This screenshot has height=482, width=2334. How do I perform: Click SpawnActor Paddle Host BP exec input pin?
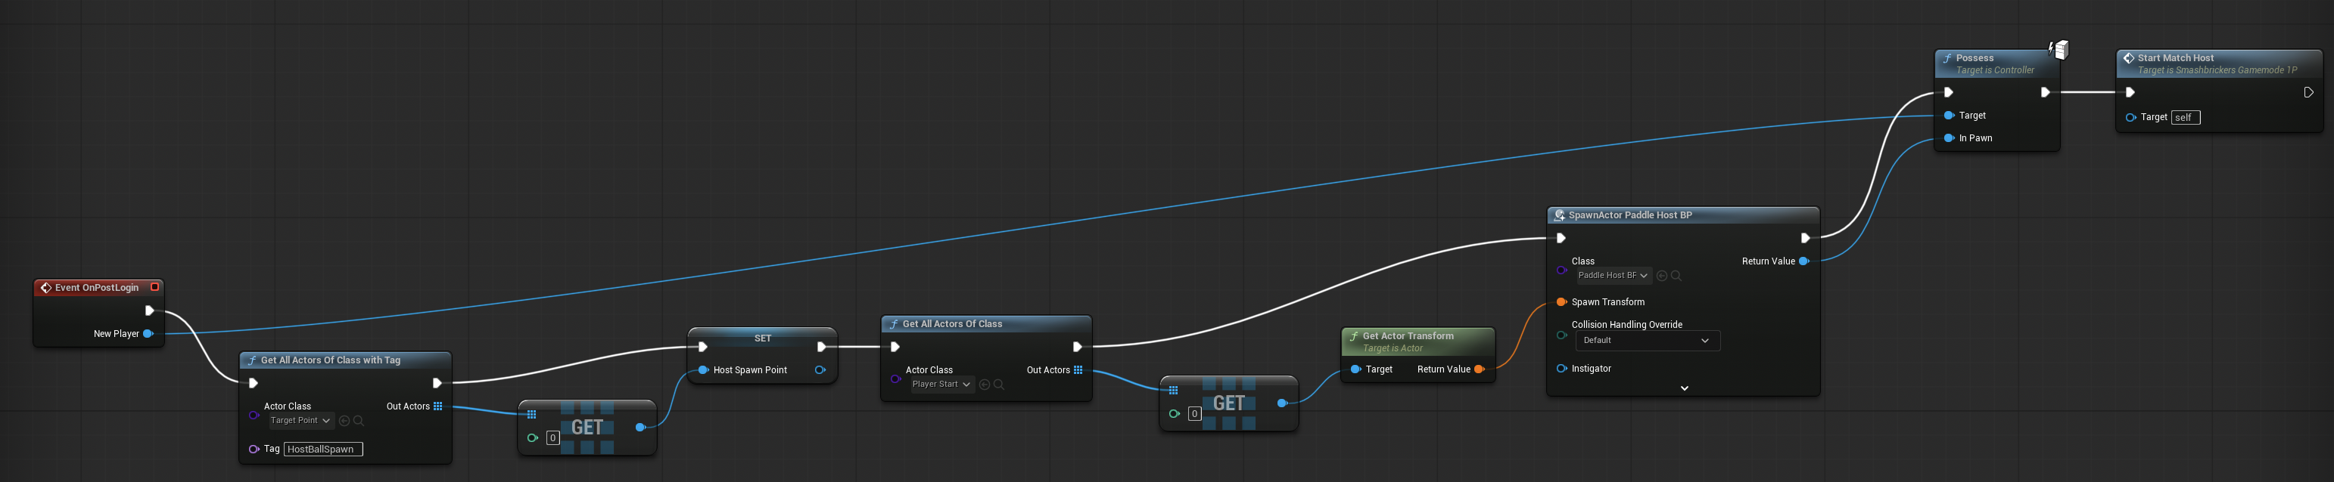[1561, 239]
